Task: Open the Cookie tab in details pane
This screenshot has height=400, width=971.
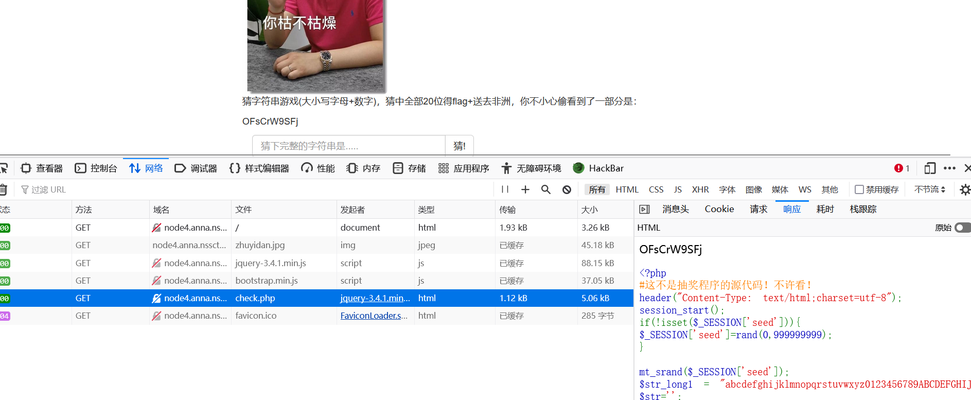Action: [x=719, y=209]
